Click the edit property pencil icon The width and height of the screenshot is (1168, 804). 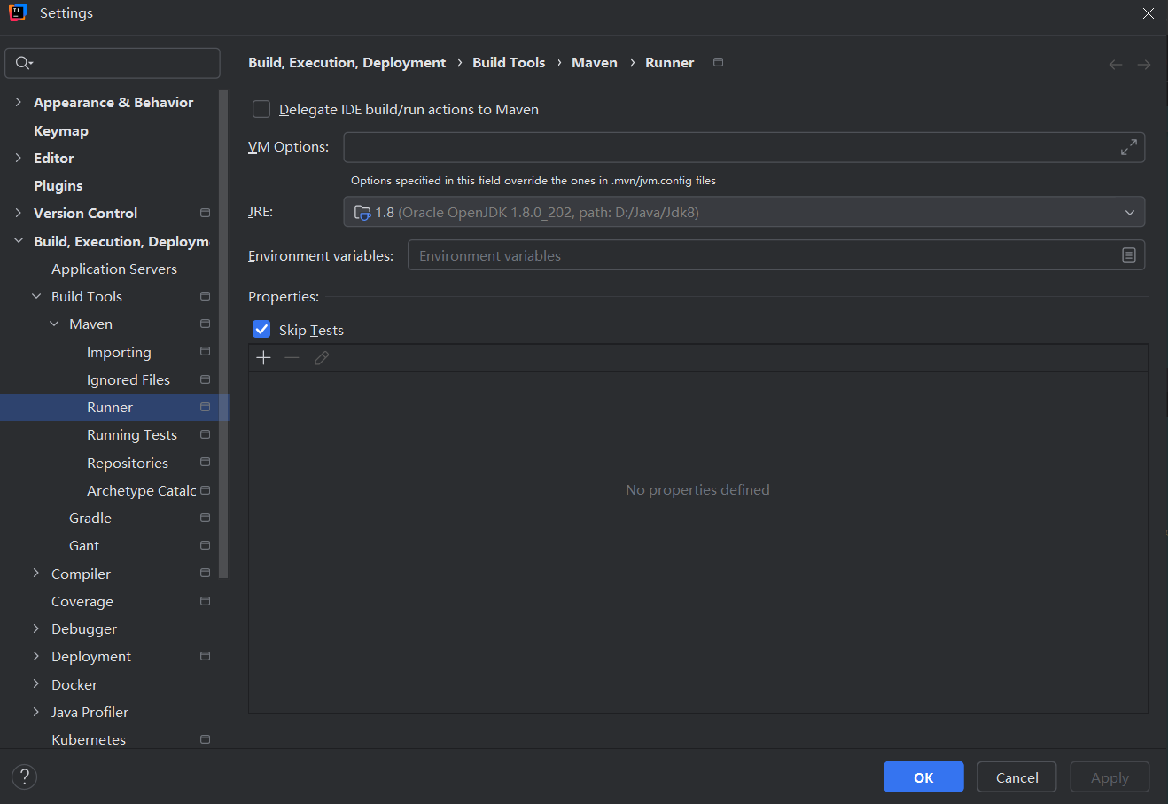pos(322,358)
